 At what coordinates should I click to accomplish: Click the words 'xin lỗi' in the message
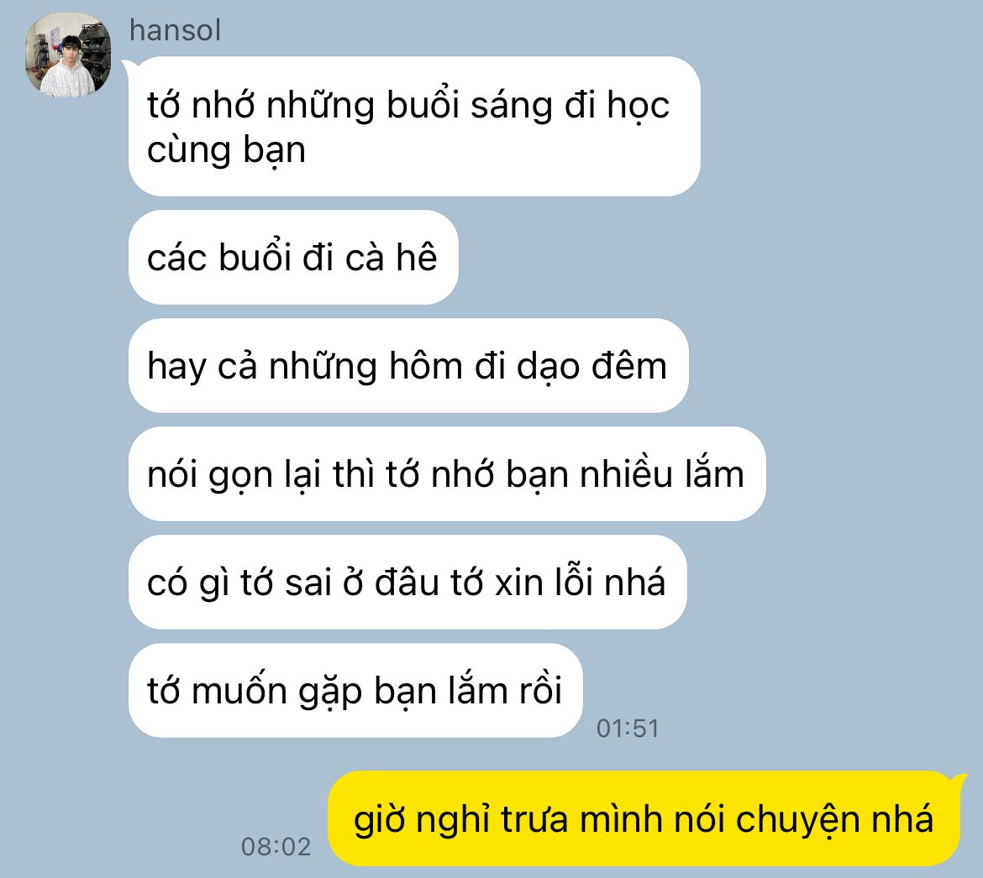tap(544, 583)
